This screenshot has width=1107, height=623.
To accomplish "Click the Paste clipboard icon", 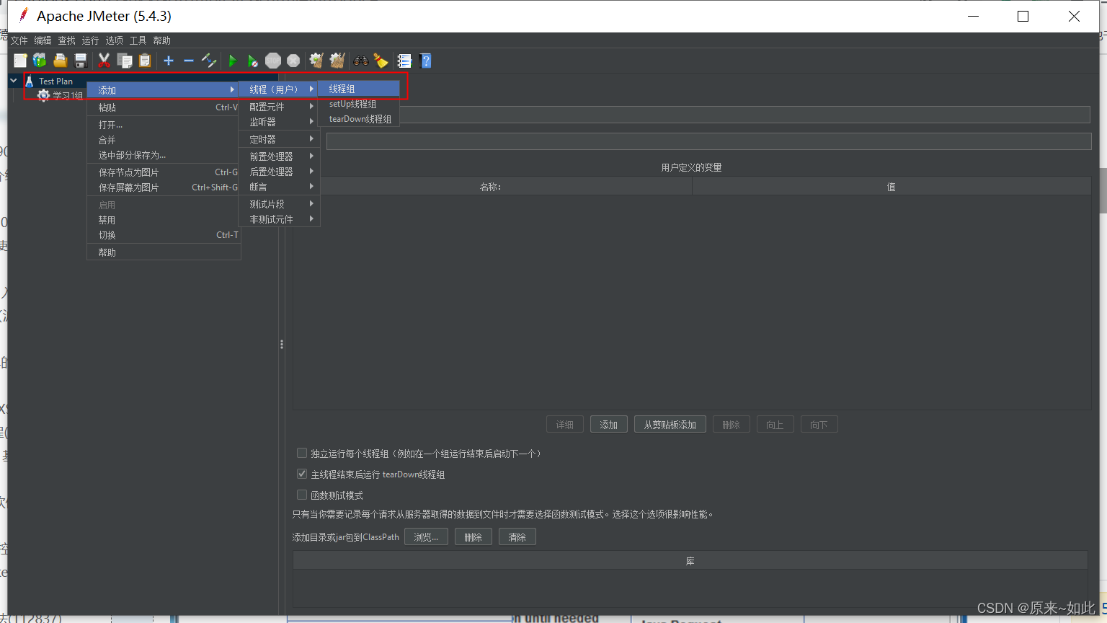I will (145, 61).
